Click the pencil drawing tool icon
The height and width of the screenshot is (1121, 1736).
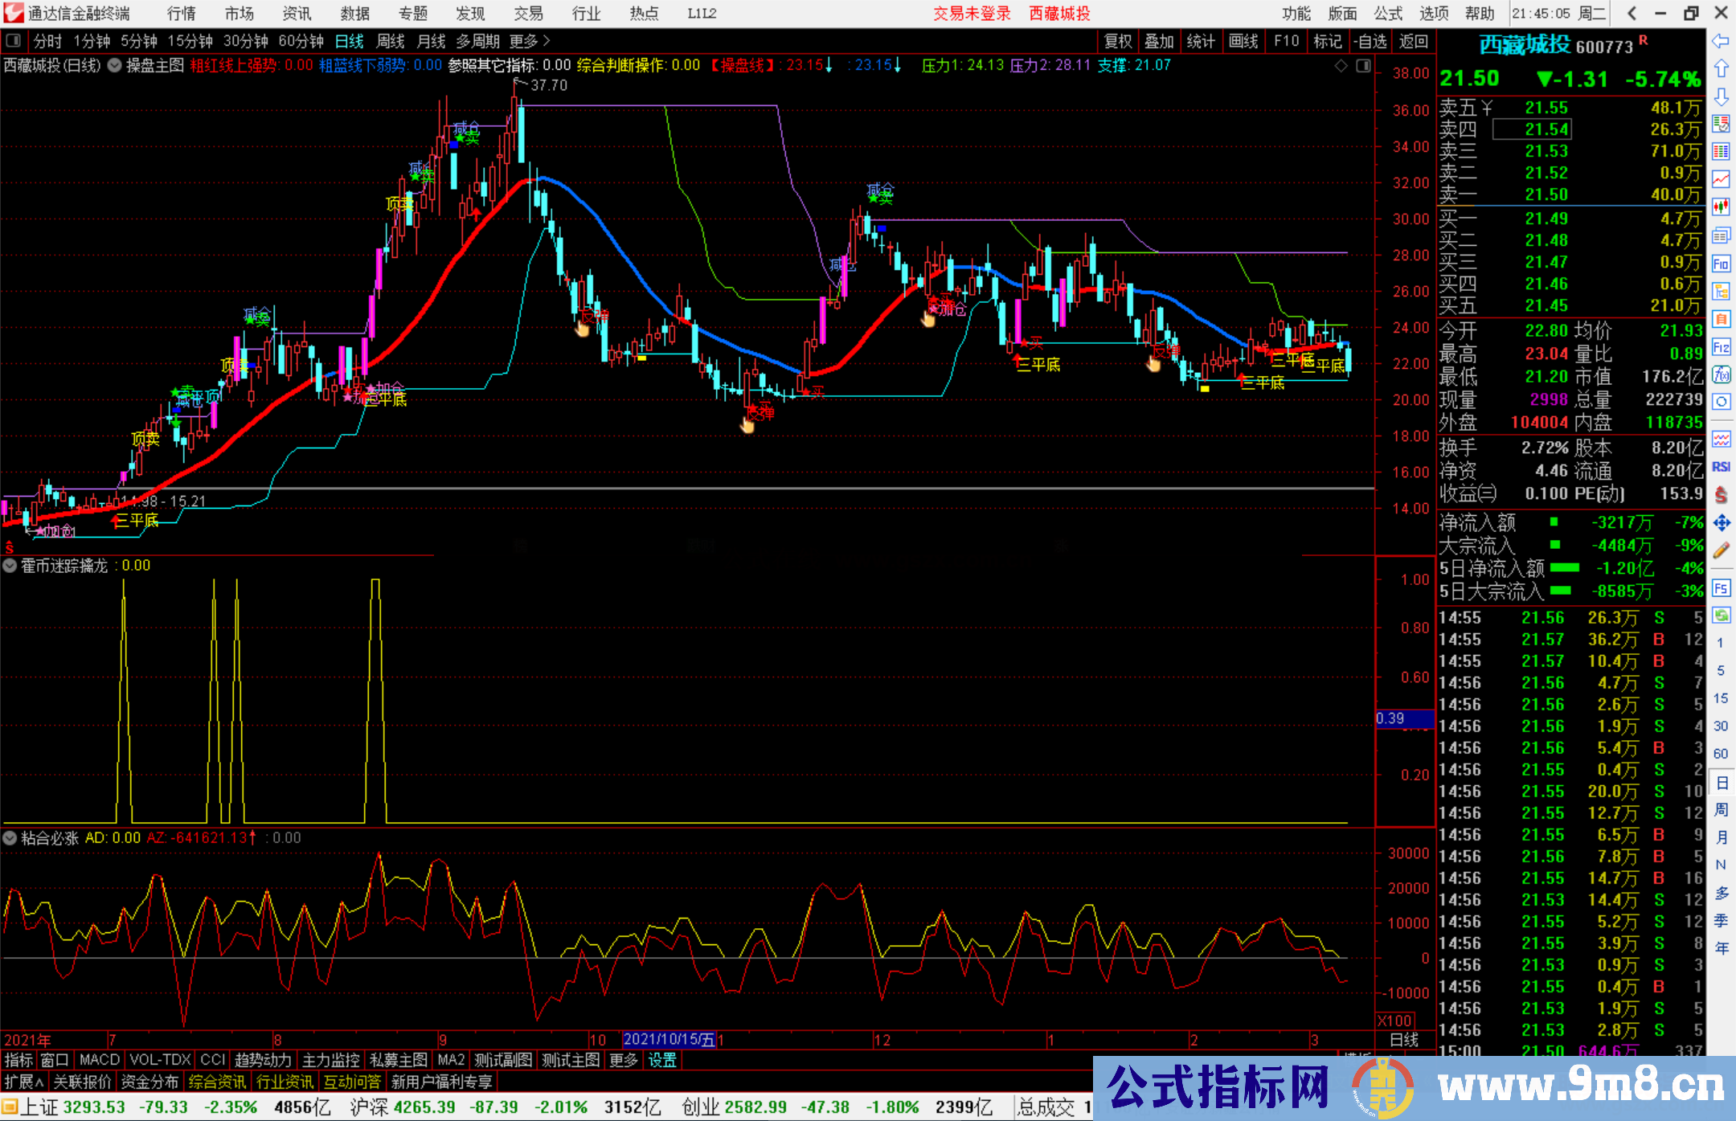pos(1721,550)
